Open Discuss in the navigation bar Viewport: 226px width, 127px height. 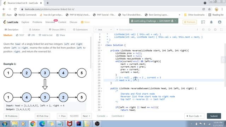click(73, 22)
